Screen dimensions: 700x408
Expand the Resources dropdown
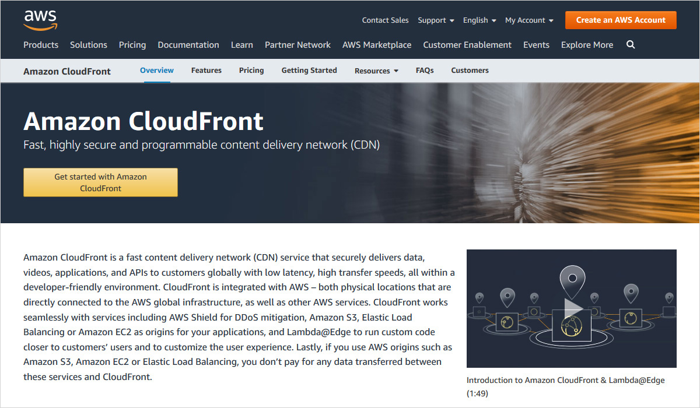pos(376,71)
